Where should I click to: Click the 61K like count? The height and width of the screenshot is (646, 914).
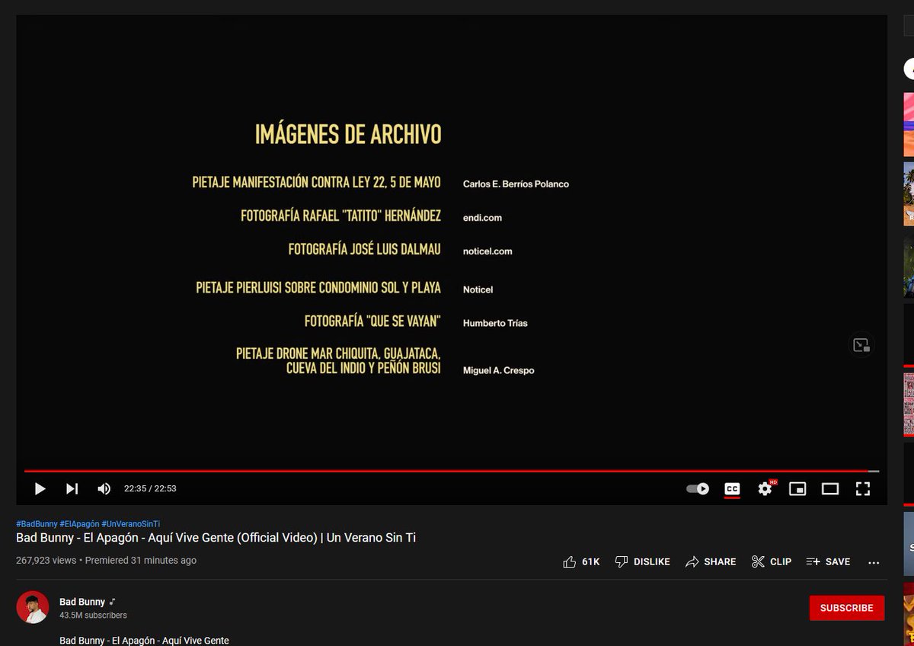click(x=590, y=561)
